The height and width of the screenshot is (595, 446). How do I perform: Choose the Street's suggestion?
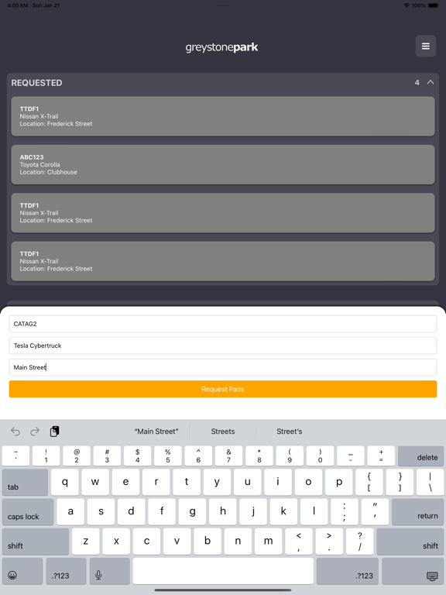pos(290,432)
